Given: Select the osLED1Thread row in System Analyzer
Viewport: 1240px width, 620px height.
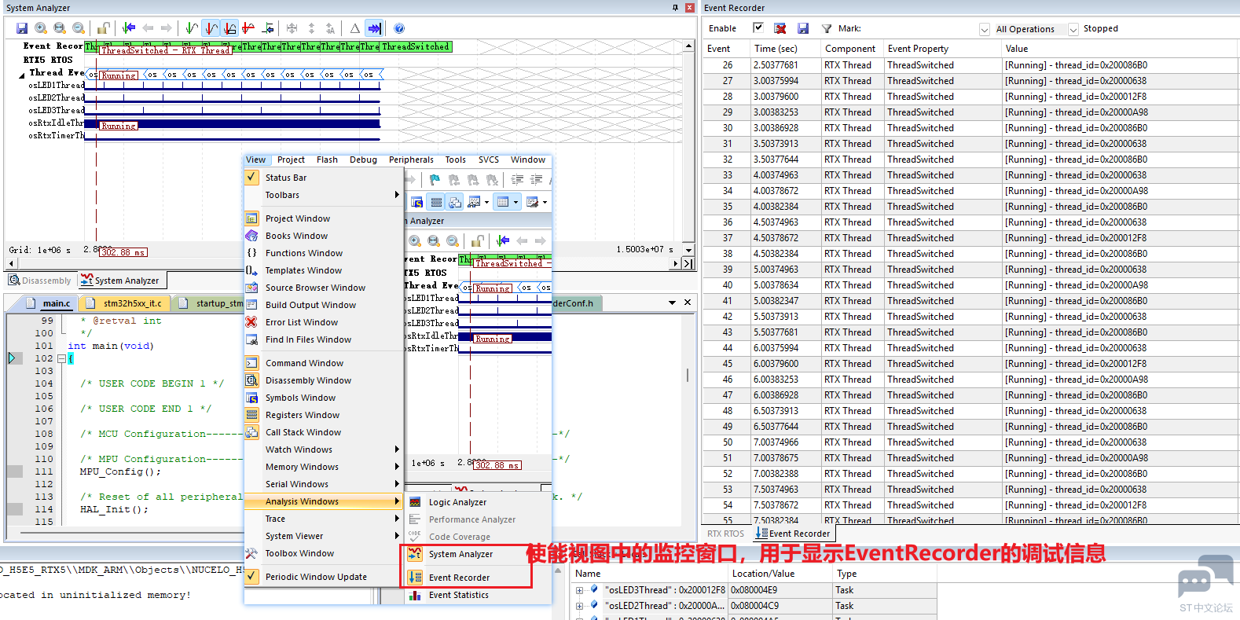Looking at the screenshot, I should point(57,85).
